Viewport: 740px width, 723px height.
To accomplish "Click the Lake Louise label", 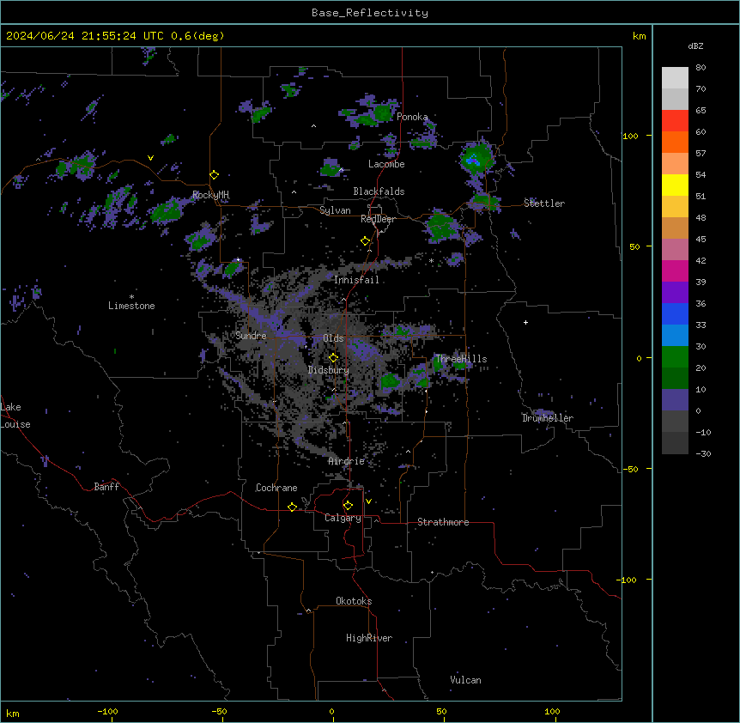I will (x=15, y=416).
